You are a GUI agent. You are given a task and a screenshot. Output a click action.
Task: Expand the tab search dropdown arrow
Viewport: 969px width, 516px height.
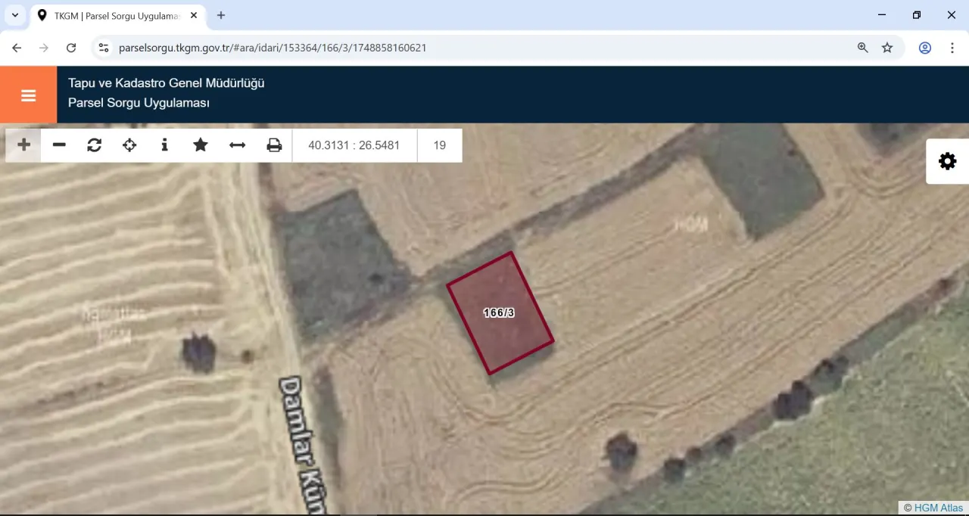(x=14, y=15)
